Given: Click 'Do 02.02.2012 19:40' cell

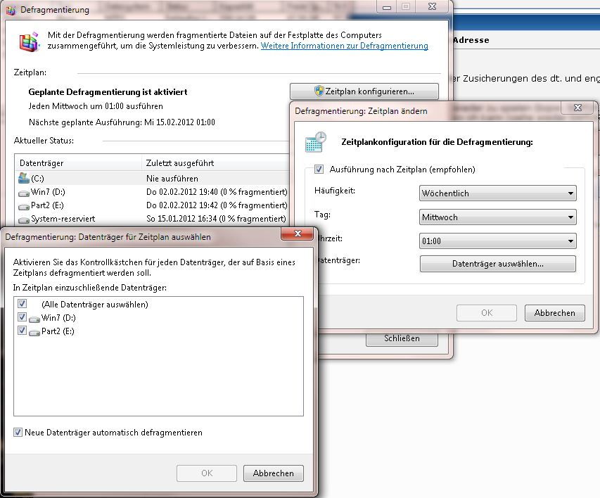Looking at the screenshot, I should (217, 192).
